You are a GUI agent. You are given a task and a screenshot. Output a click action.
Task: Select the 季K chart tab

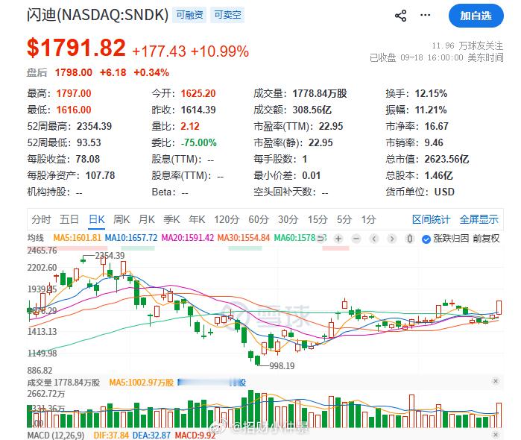171,219
